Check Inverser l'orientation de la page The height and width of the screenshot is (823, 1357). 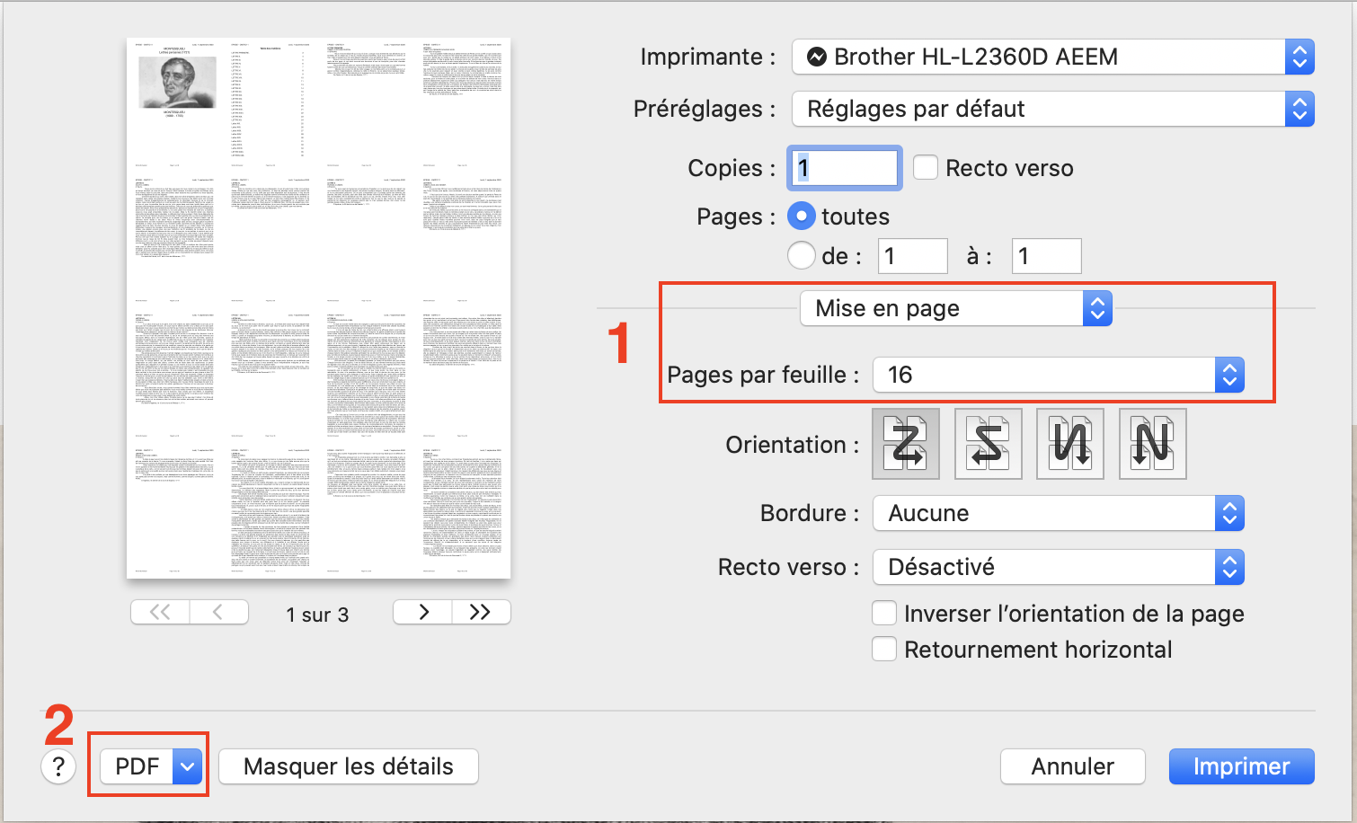(884, 614)
